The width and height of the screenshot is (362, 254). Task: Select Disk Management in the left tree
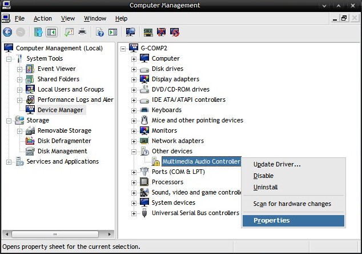[x=62, y=151]
